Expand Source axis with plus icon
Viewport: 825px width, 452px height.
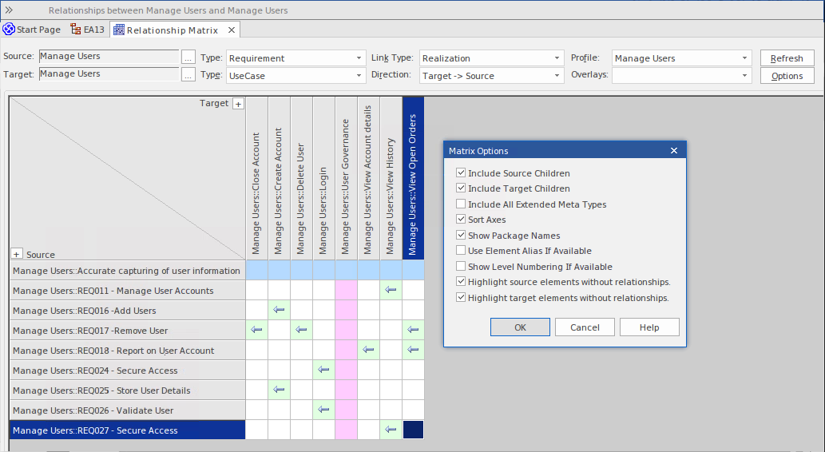[x=17, y=254]
